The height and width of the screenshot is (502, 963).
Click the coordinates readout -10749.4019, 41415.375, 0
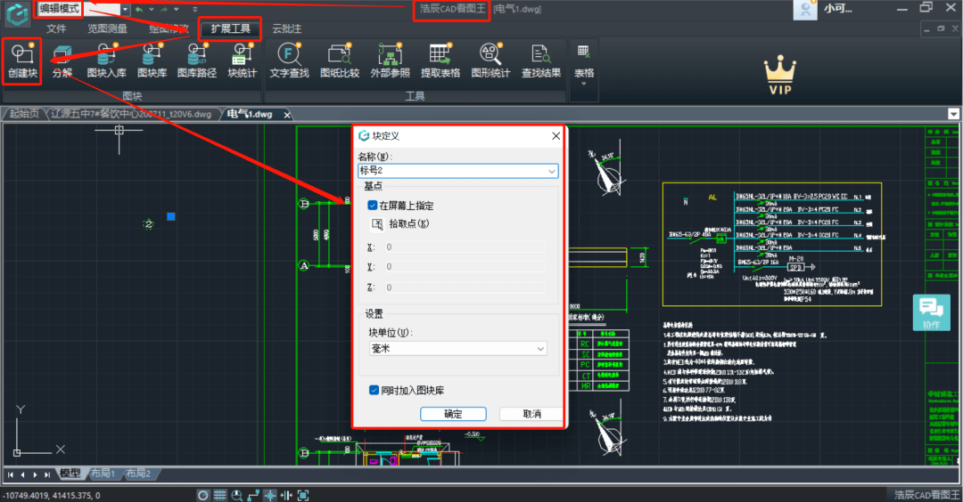52,495
